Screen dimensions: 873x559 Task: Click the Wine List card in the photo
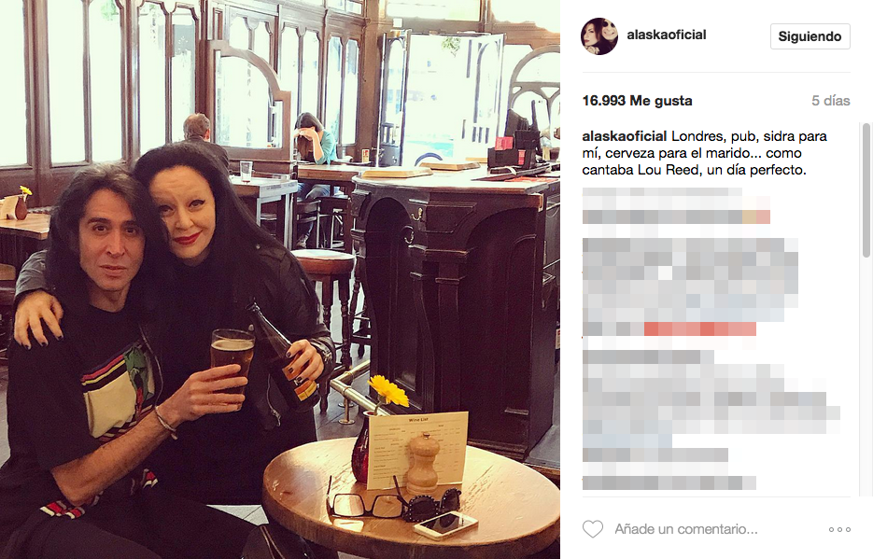click(417, 450)
